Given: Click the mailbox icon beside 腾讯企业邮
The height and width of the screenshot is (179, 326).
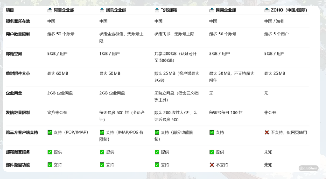Looking at the screenshot, I should 102,10.
